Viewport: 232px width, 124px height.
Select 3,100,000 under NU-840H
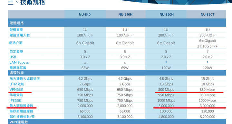(x=125, y=117)
